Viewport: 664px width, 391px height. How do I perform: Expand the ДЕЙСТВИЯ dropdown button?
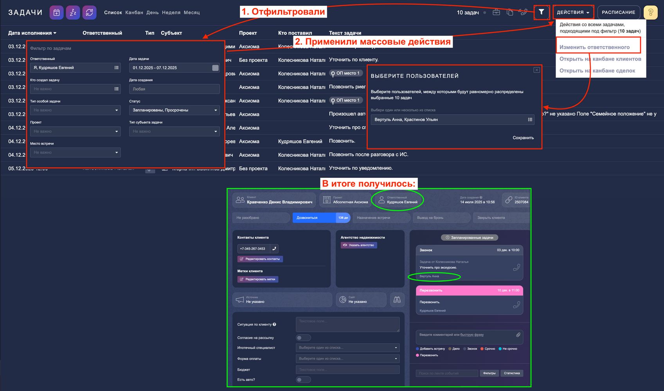(x=573, y=12)
